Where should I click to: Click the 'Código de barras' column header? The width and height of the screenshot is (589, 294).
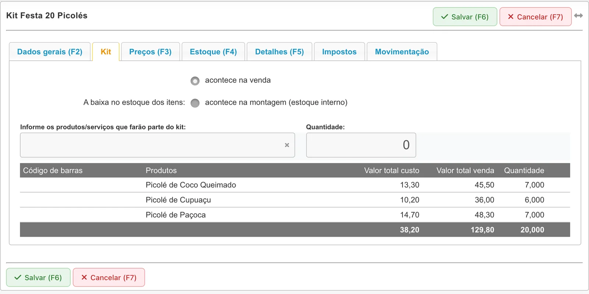pyautogui.click(x=53, y=171)
